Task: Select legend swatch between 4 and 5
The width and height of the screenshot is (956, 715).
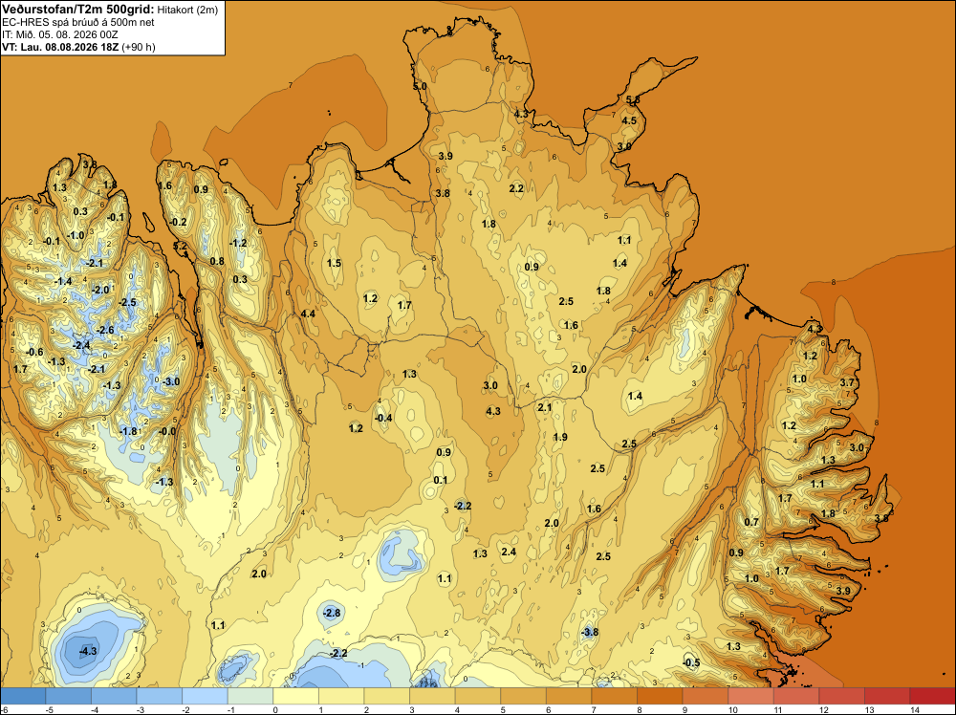Action: click(477, 696)
